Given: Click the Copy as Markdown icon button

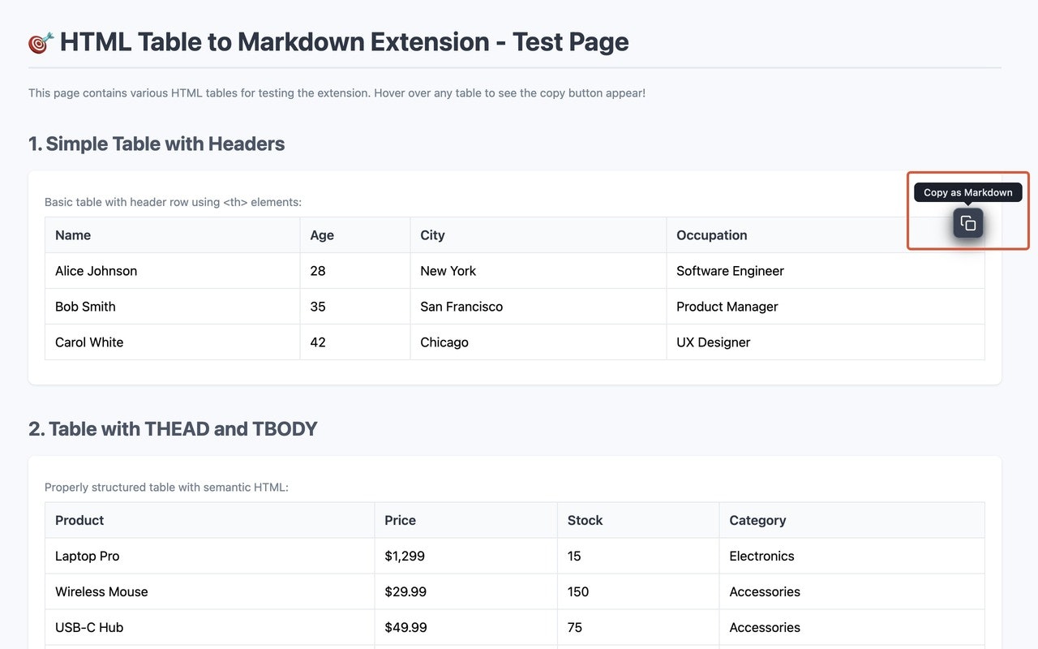Looking at the screenshot, I should click(x=967, y=223).
